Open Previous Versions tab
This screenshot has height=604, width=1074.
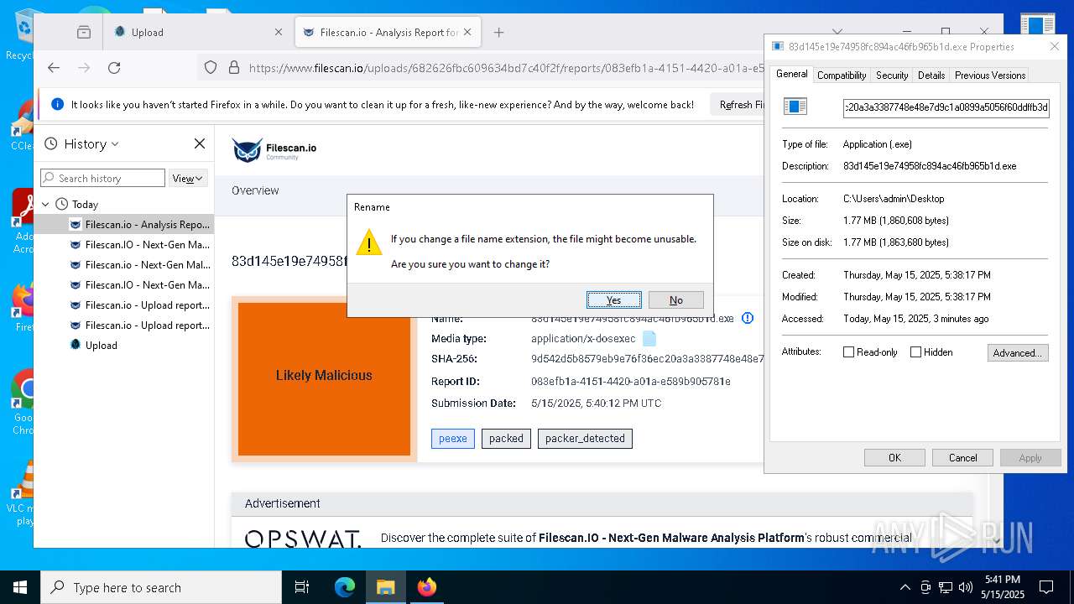990,75
